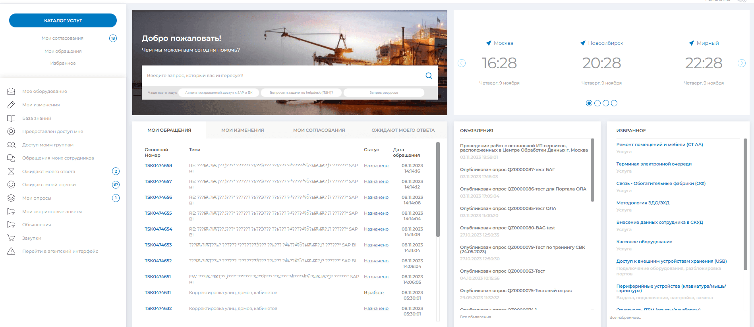This screenshot has height=327, width=754.
Task: Switch to МОИ ИЗМЕНЕНИЯ tab
Action: tap(242, 130)
